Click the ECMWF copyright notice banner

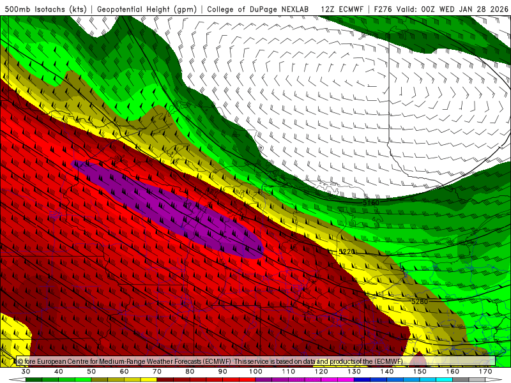click(256, 361)
